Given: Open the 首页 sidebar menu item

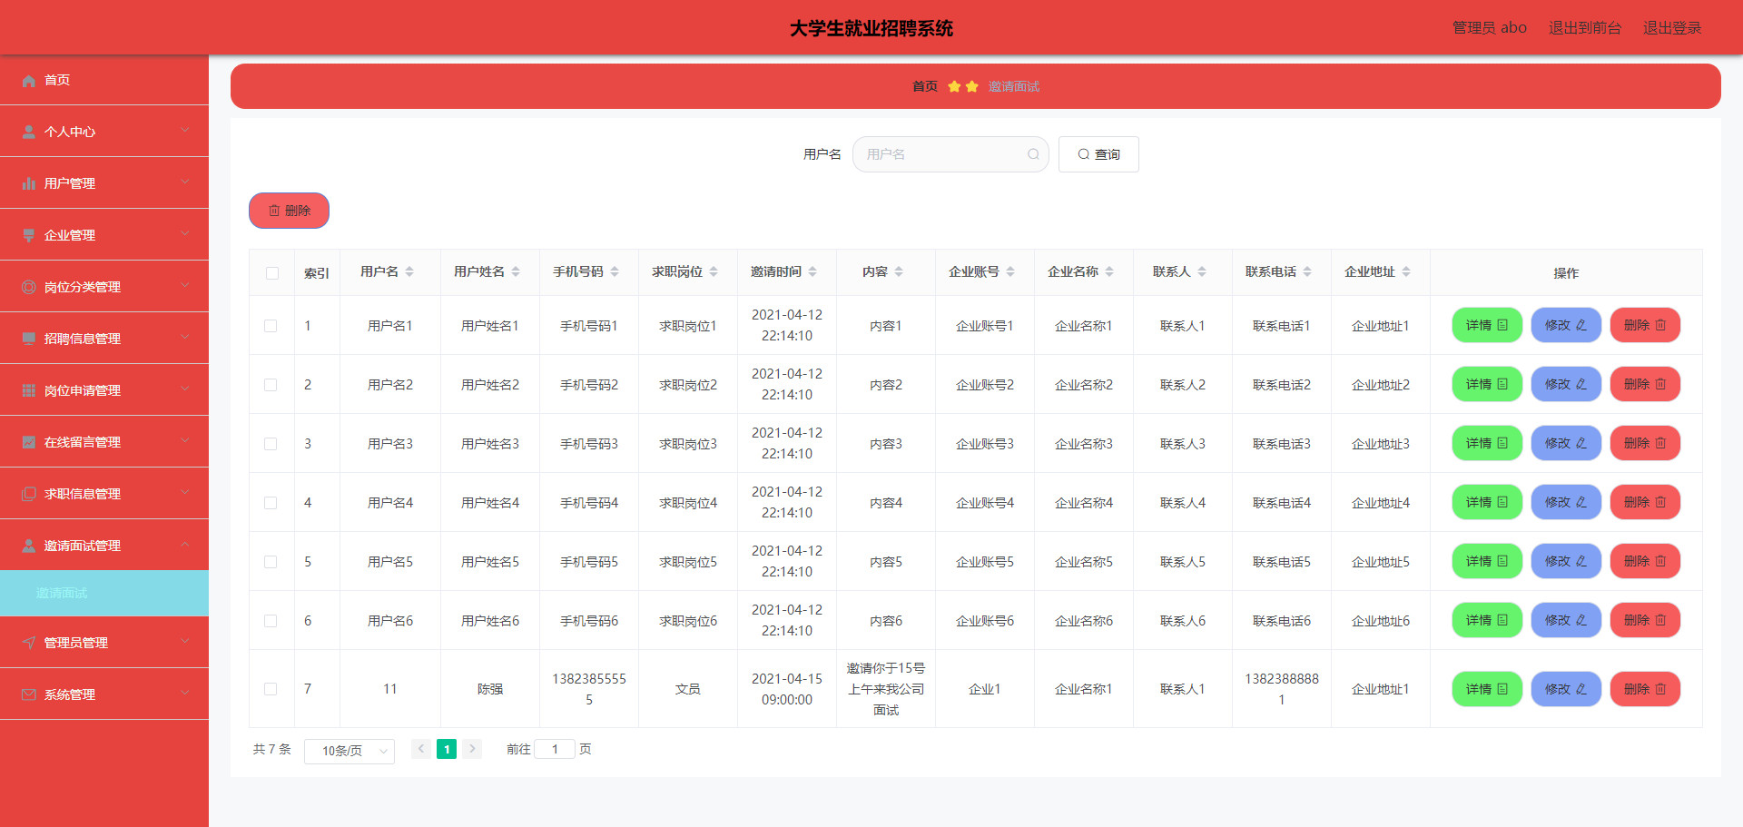Looking at the screenshot, I should point(104,80).
